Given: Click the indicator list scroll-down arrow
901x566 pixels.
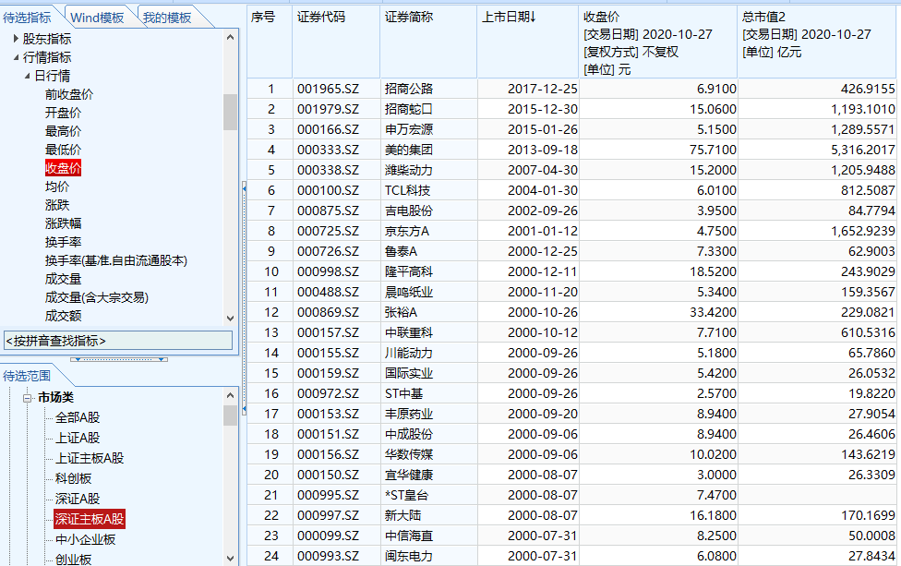Looking at the screenshot, I should 231,319.
